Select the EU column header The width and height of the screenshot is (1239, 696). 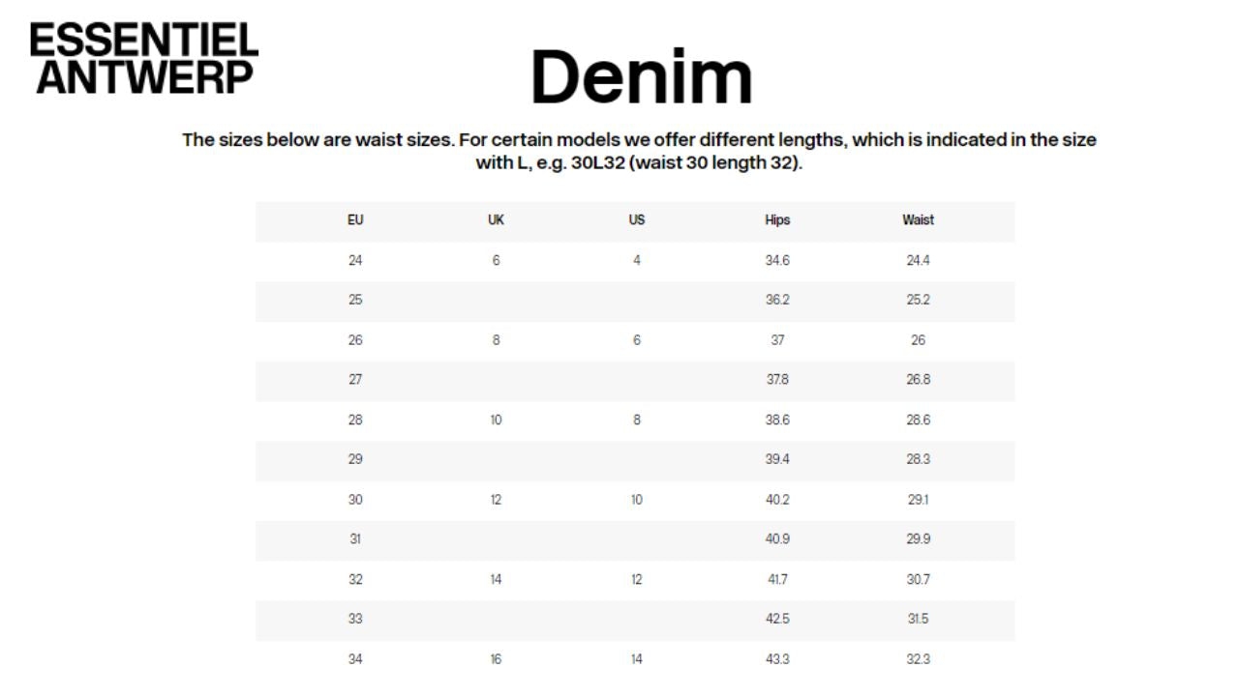(355, 220)
